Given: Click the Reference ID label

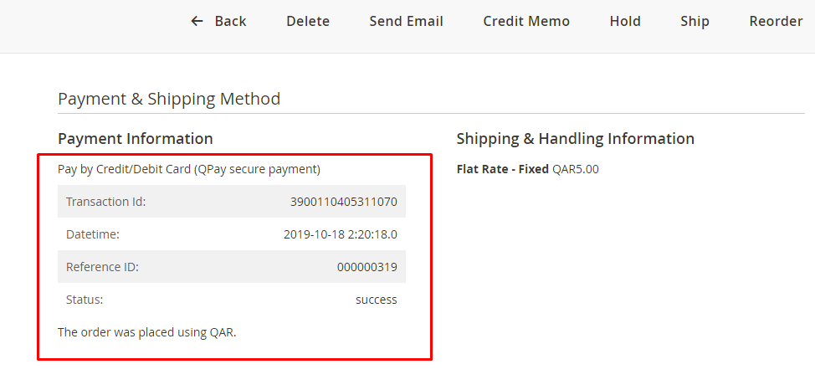Looking at the screenshot, I should click(x=102, y=268).
